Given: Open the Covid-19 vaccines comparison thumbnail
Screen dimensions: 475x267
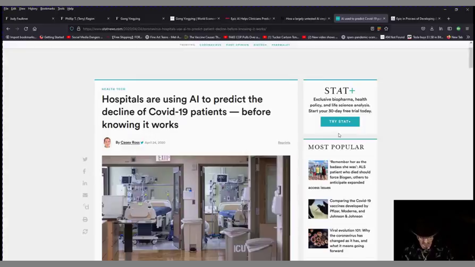Looking at the screenshot, I should (x=318, y=209).
